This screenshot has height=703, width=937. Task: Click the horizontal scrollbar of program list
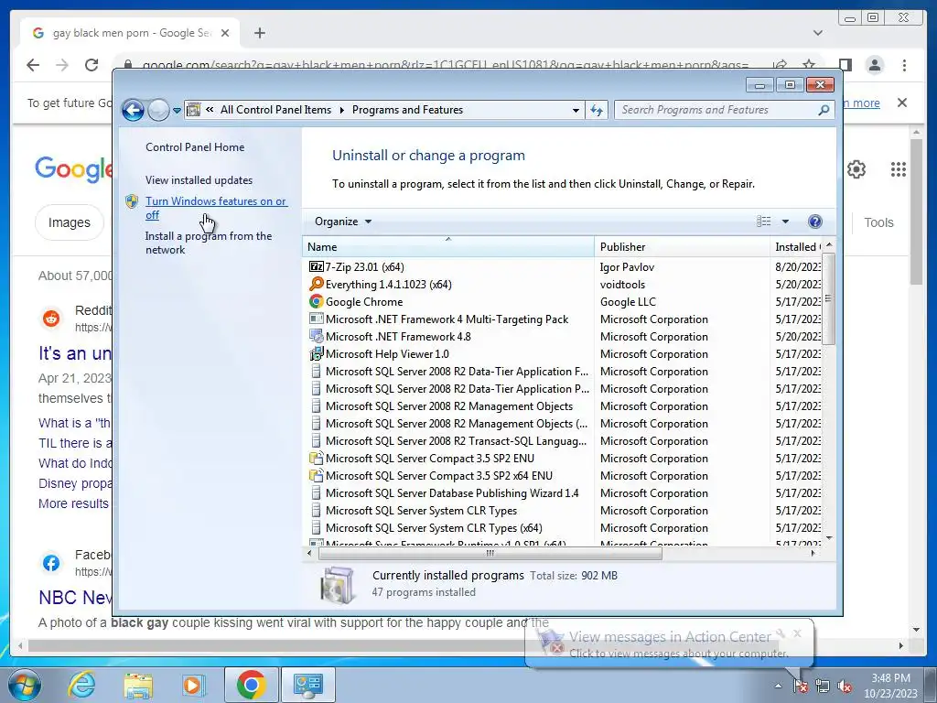click(x=490, y=554)
